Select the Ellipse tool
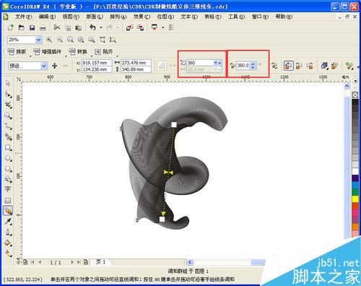The height and width of the screenshot is (286, 361). coord(8,158)
